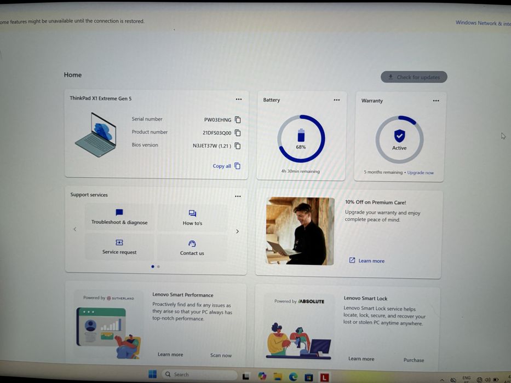Click the network globe tray icon
Screen dimensions: 511x383
click(479, 379)
